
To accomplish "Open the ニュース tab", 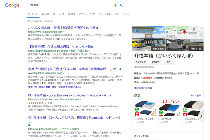I will click(59, 14).
